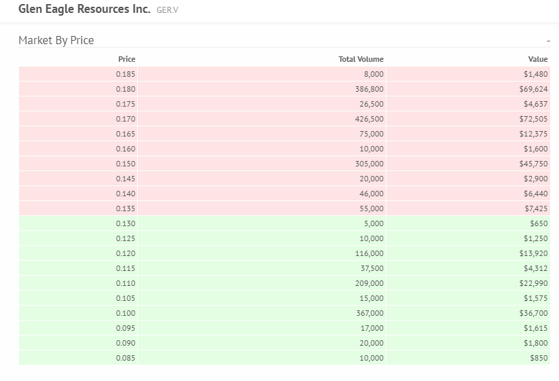Select the 0.135 lowest ask price
The image size is (559, 381).
(x=126, y=208)
